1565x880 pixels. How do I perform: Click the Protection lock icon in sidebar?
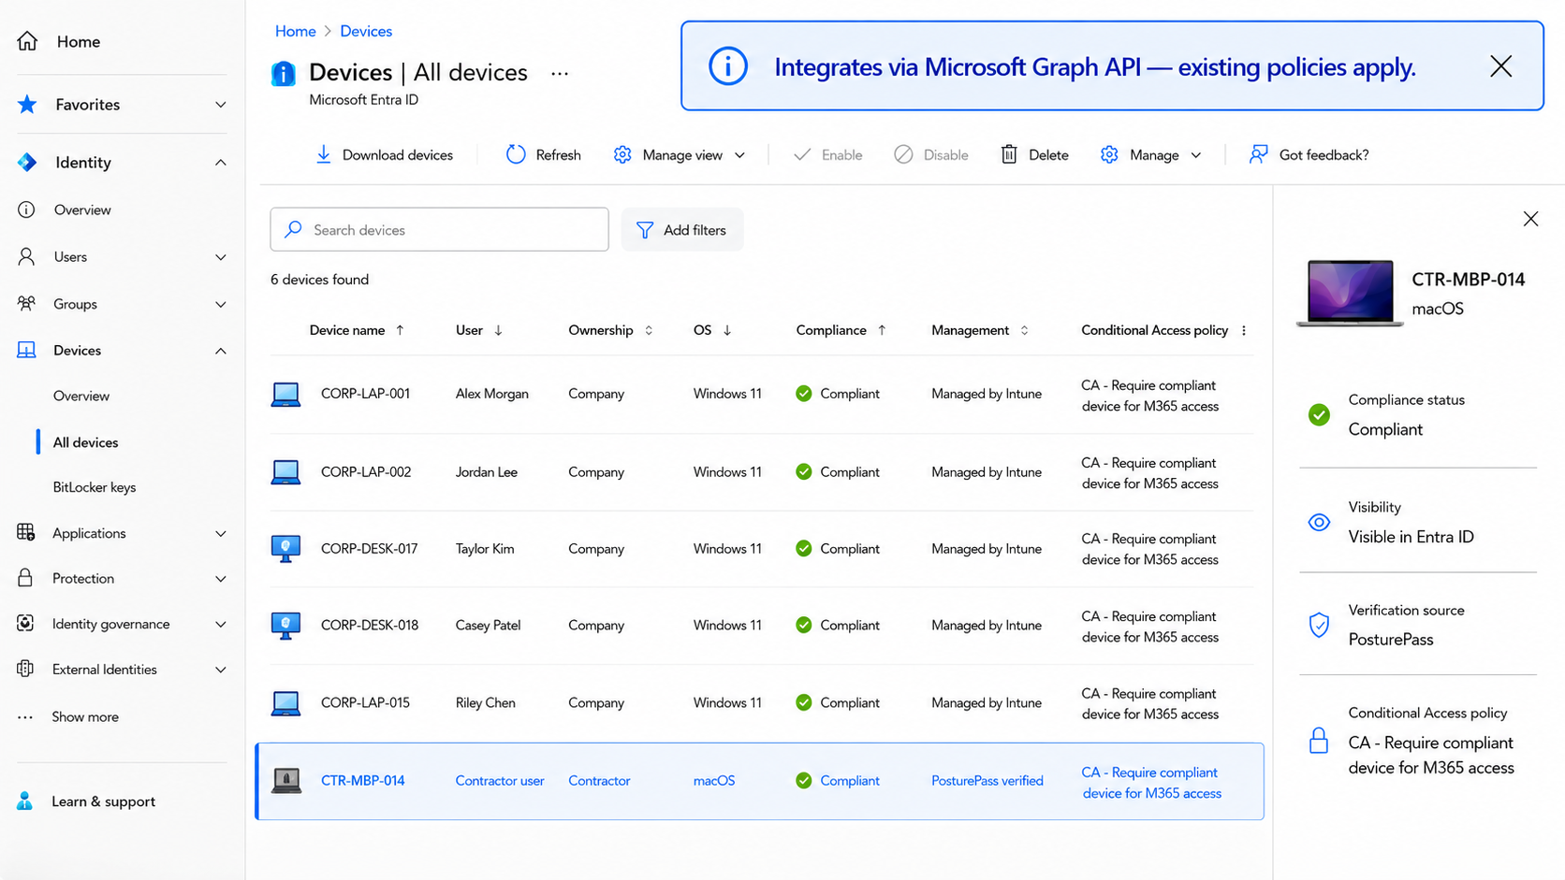(x=26, y=578)
